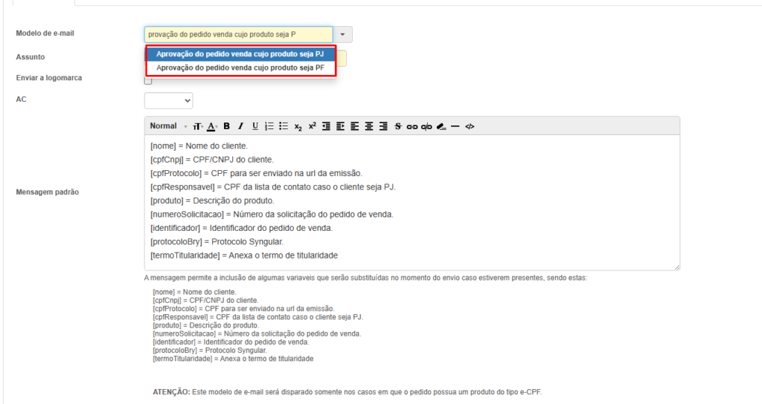The height and width of the screenshot is (404, 762).
Task: Apply strikethrough formatting
Action: (397, 126)
